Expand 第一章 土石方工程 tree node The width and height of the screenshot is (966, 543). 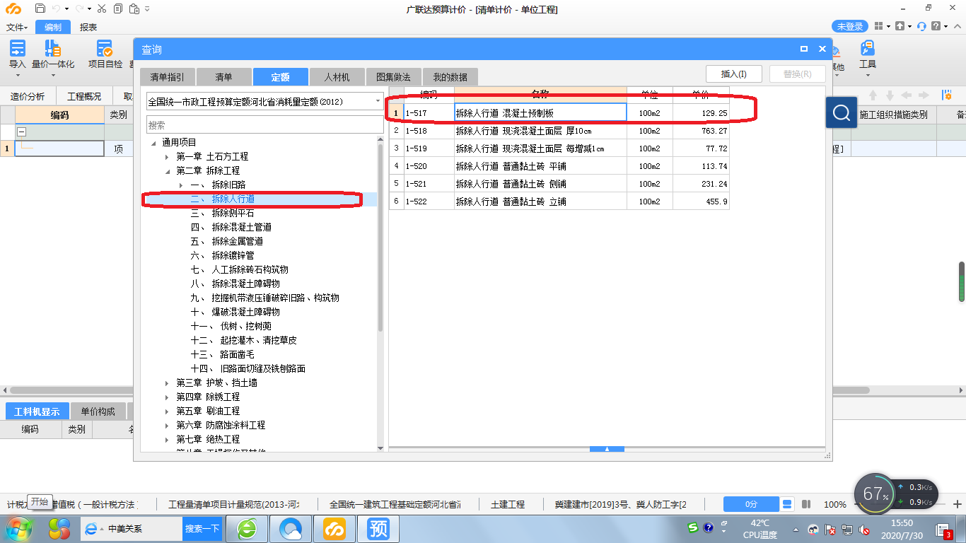(167, 156)
